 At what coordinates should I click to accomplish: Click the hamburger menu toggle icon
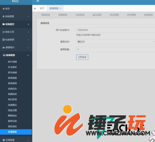coord(38,1)
